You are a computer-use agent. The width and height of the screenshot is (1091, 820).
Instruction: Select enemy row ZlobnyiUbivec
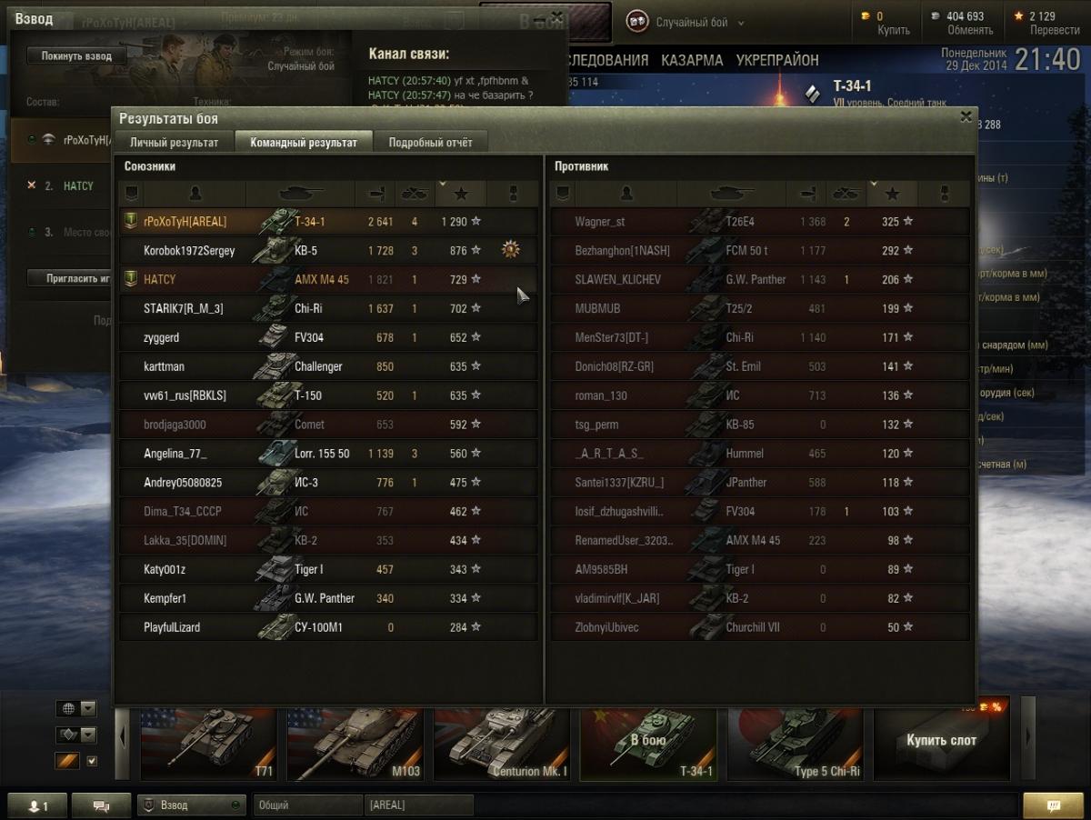pos(760,627)
